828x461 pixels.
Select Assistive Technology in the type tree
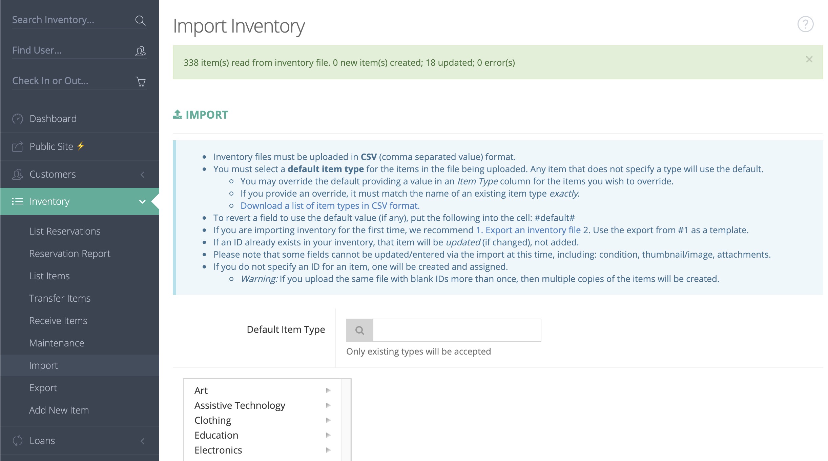(x=240, y=405)
